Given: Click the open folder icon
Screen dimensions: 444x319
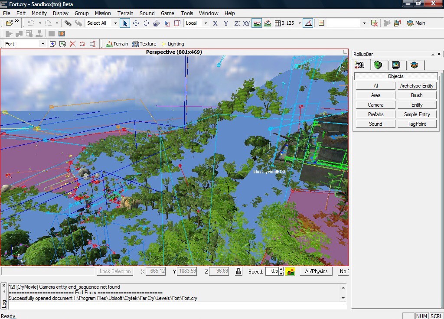Looking at the screenshot, I should tap(9, 23).
